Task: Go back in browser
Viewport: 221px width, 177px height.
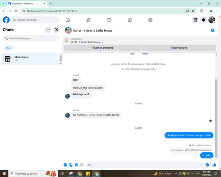Action: 4,11
